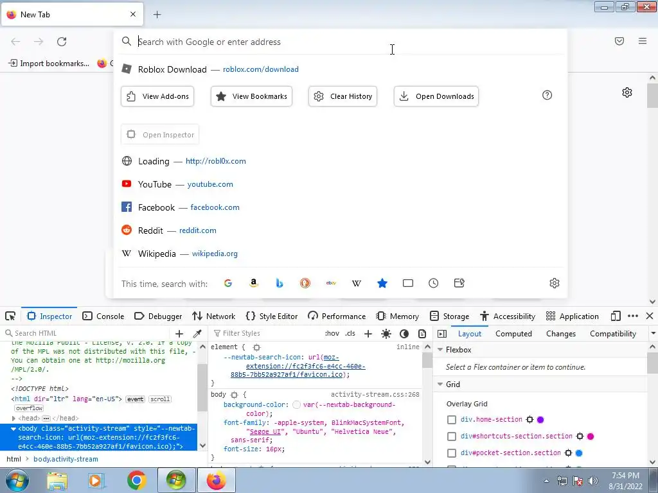The height and width of the screenshot is (493, 658).
Task: Toggle the :hov pseudo-class panel
Action: pos(332,334)
